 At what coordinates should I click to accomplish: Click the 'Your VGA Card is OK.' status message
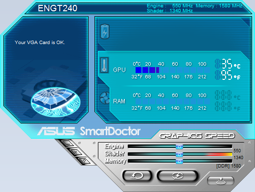40,43
